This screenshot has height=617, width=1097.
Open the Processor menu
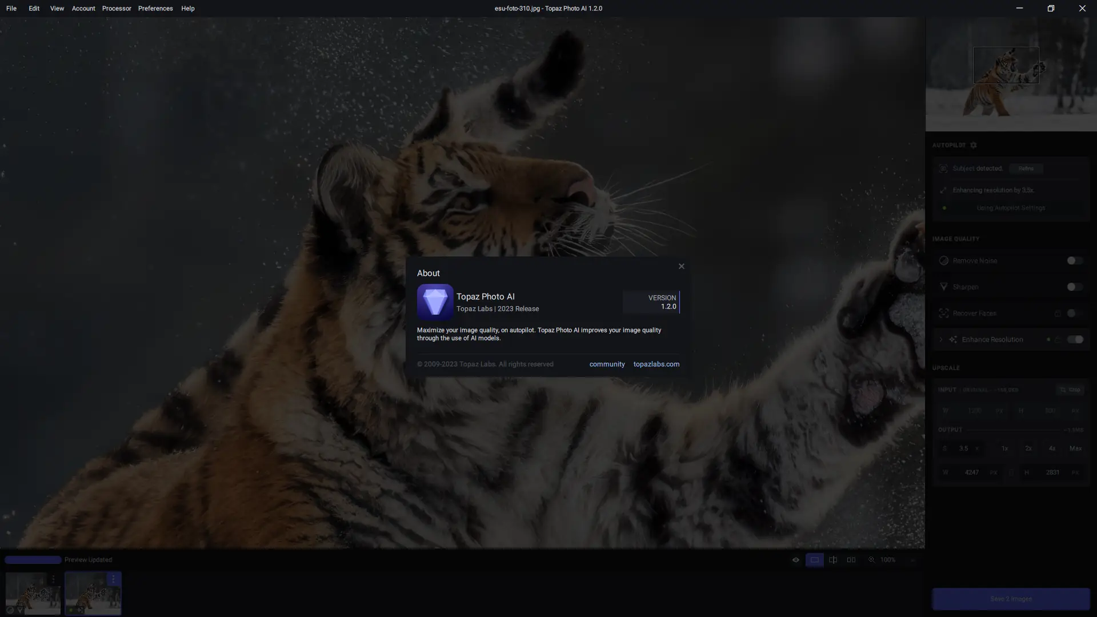click(x=117, y=9)
